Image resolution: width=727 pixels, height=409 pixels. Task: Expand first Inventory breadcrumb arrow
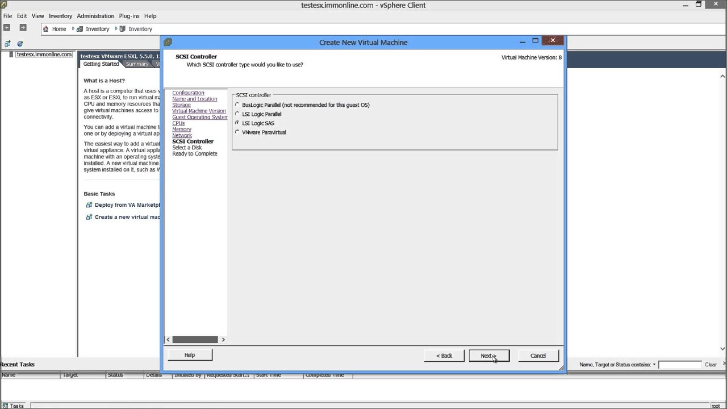73,28
